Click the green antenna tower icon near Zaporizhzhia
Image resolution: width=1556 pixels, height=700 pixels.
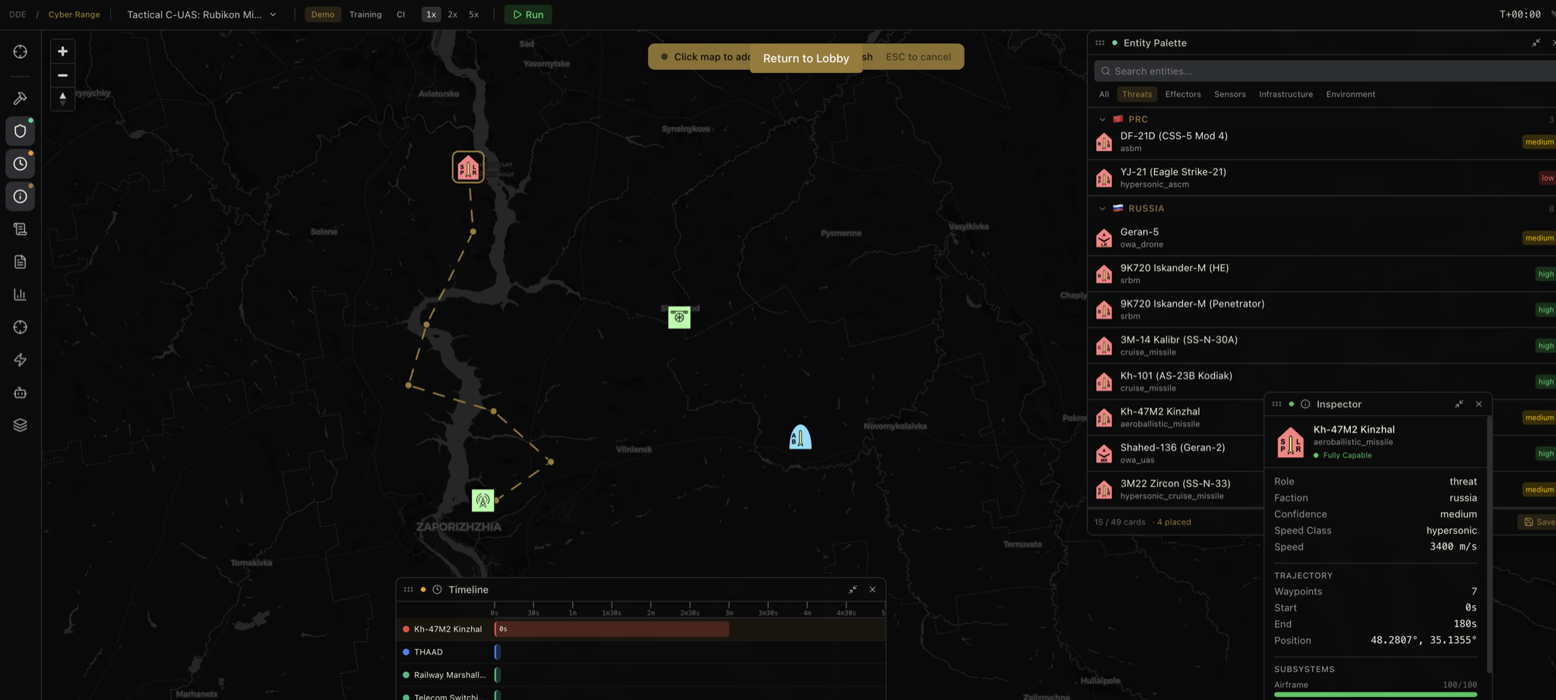(483, 500)
